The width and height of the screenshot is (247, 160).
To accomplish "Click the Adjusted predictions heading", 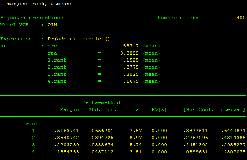I will (31, 18).
